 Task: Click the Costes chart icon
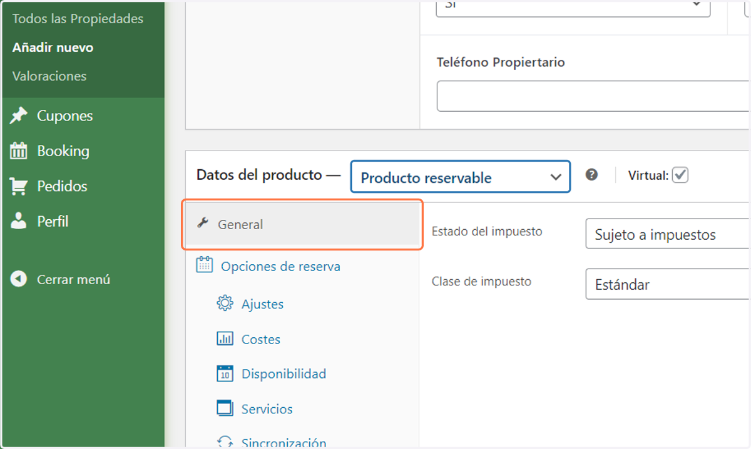pos(225,339)
